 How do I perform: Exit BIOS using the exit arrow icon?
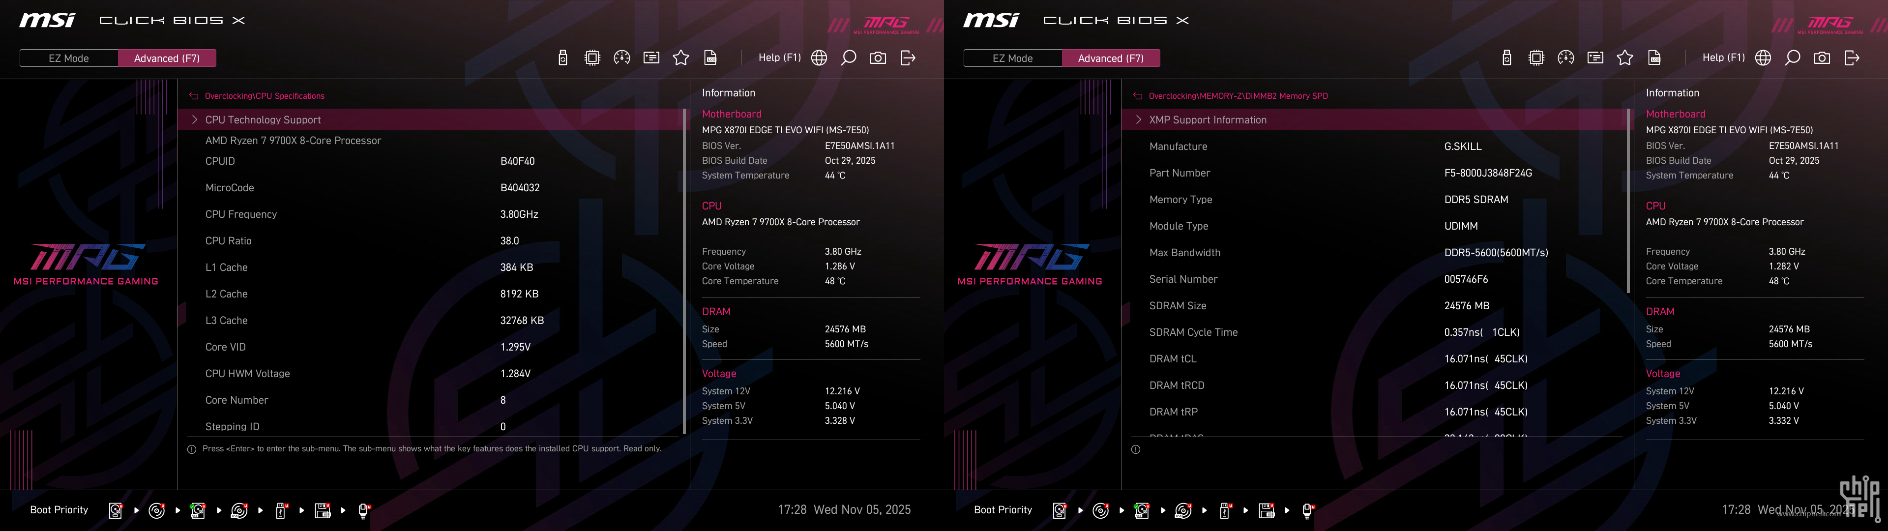tap(907, 57)
